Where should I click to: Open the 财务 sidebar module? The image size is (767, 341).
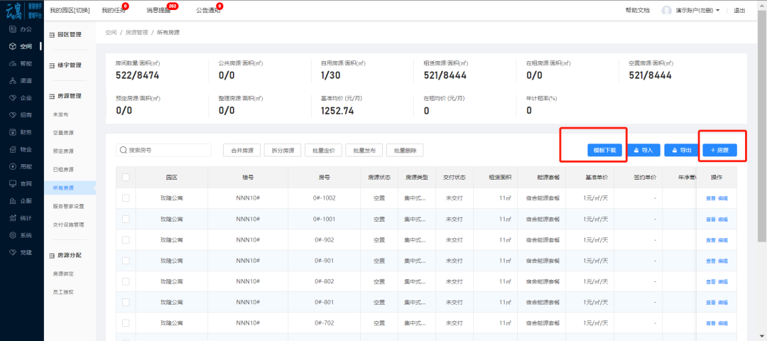[x=21, y=132]
